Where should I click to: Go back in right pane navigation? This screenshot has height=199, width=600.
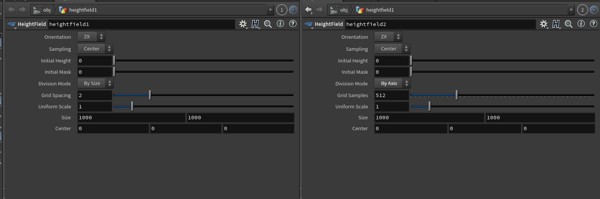(x=309, y=10)
